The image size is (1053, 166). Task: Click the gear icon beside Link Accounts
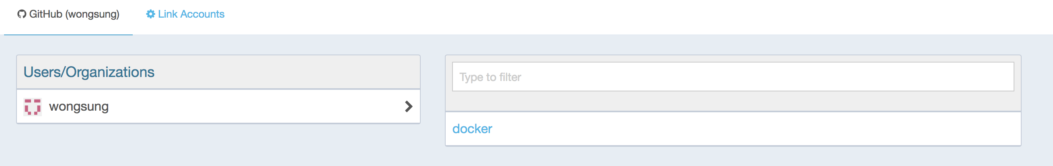(150, 14)
